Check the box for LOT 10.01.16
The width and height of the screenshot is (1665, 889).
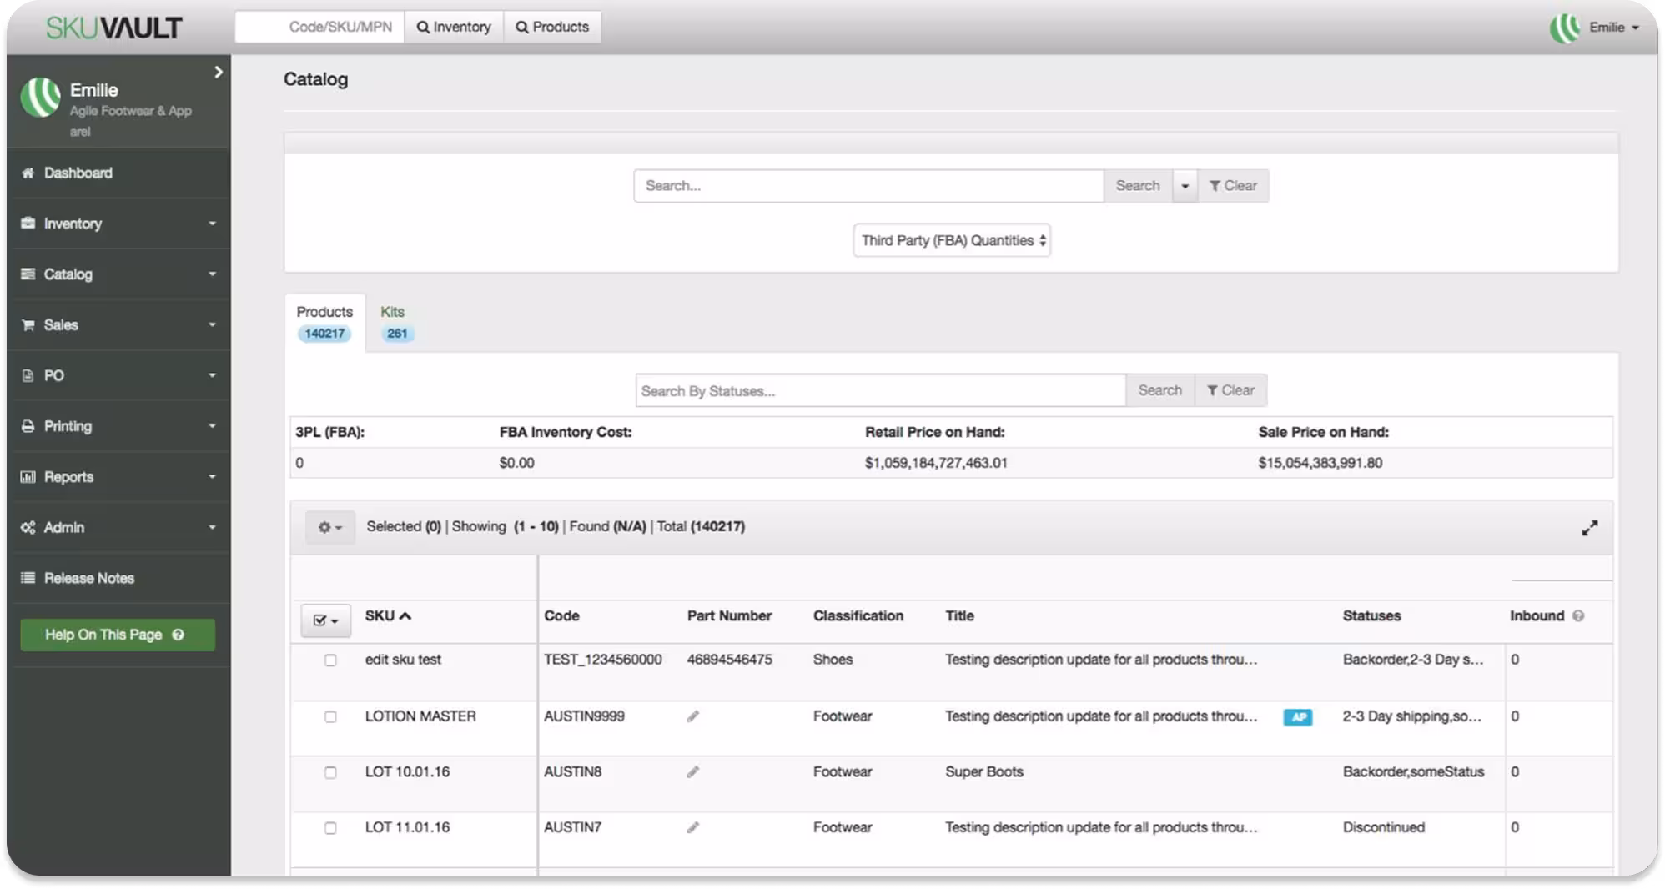coord(330,773)
